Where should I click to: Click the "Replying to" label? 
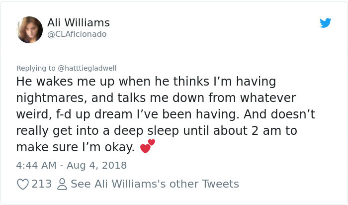pyautogui.click(x=36, y=68)
